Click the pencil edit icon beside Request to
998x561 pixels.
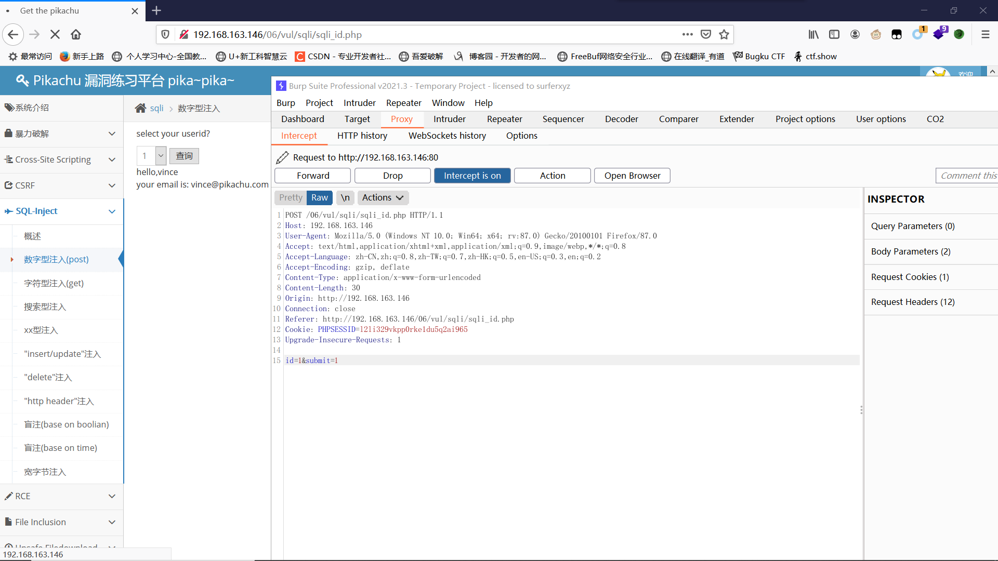pos(282,157)
